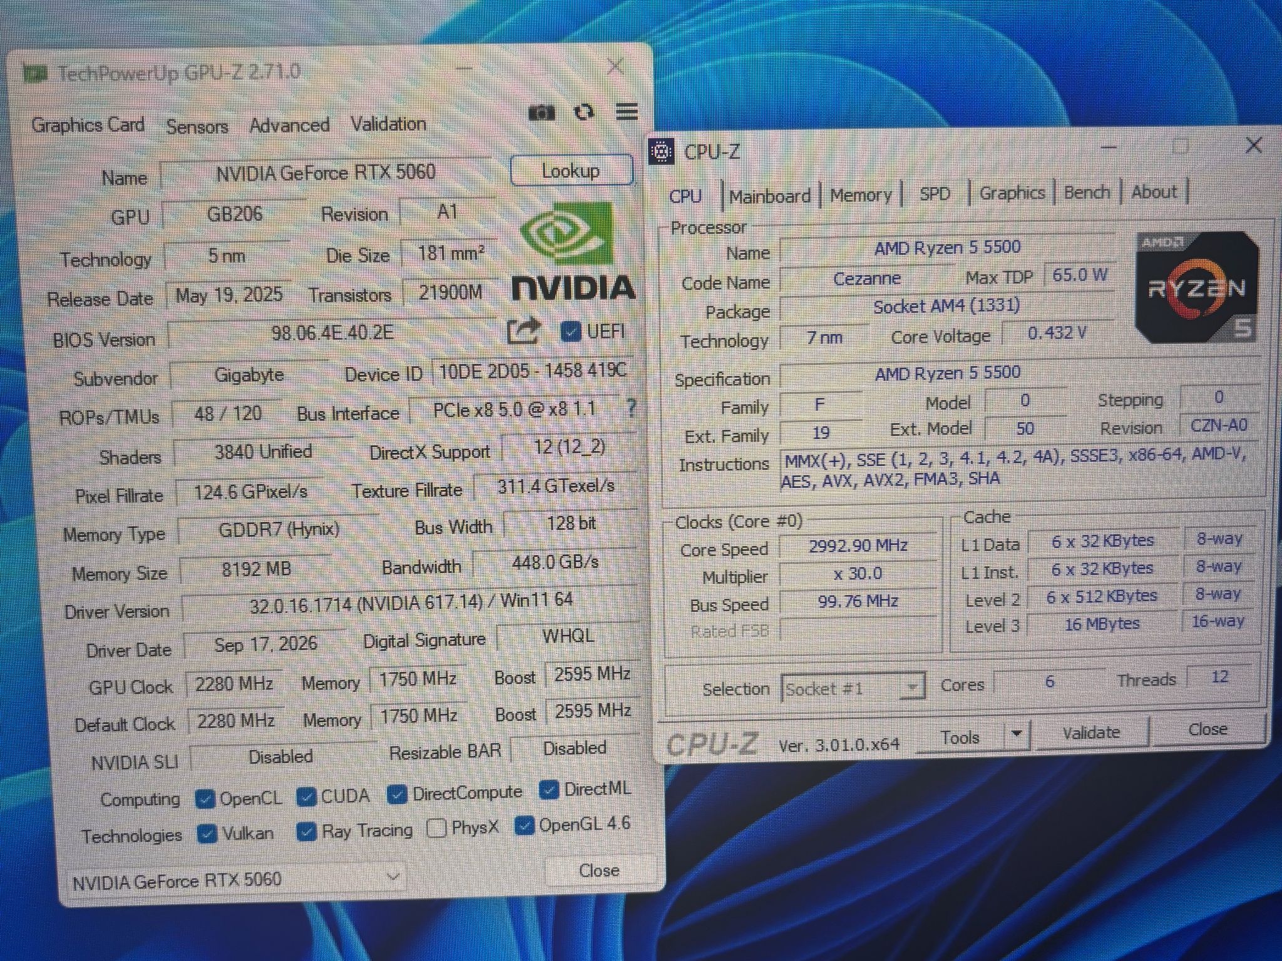Toggle the DirectML checkbox
The image size is (1282, 961).
(x=549, y=790)
